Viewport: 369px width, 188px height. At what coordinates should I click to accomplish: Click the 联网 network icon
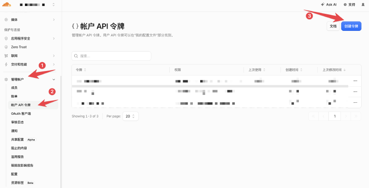tap(6, 56)
